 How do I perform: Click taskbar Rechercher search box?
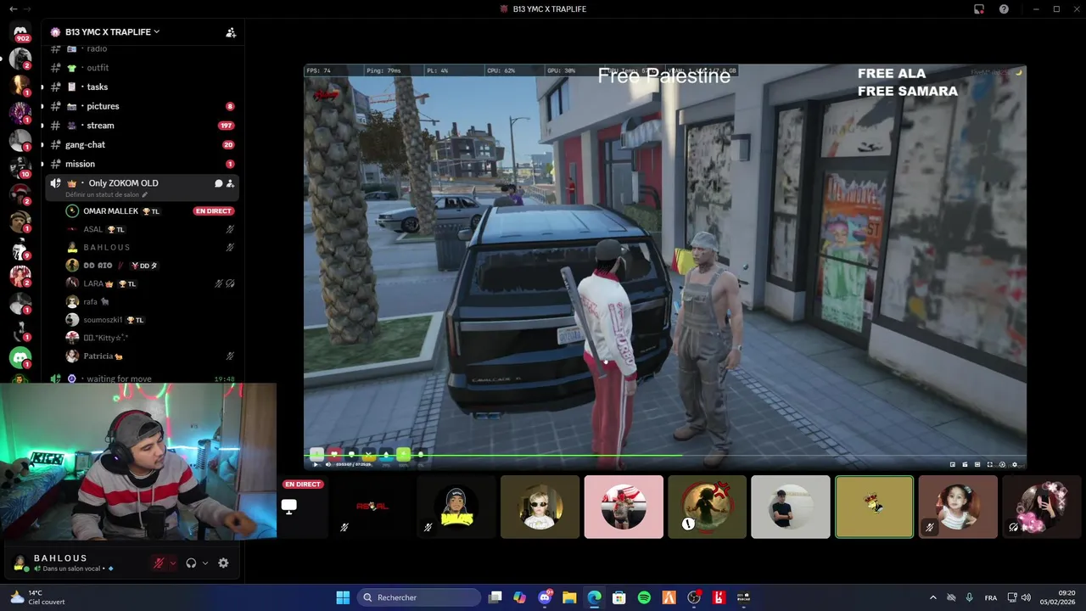point(421,597)
